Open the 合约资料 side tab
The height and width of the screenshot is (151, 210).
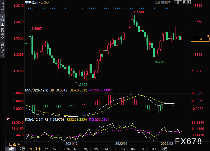(2, 50)
